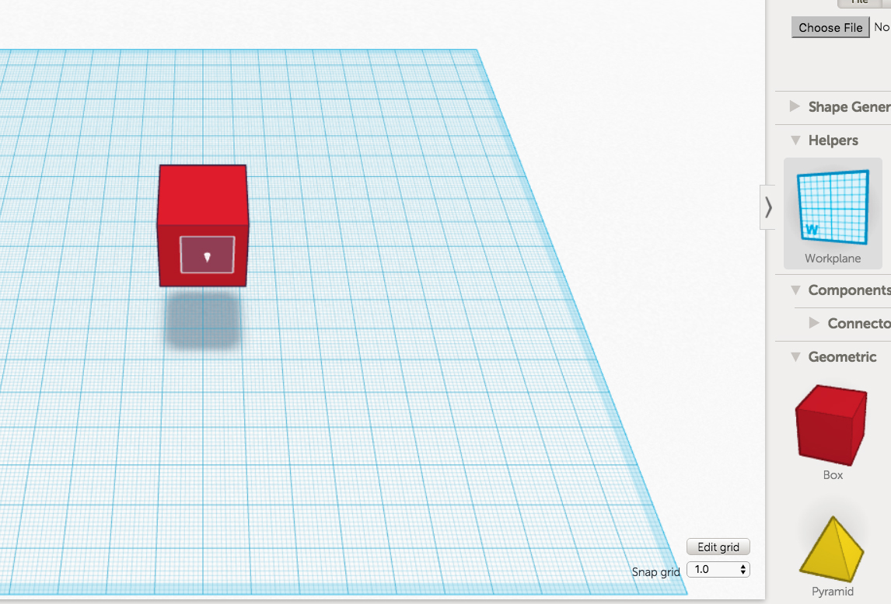The width and height of the screenshot is (891, 604).
Task: Click the Choose File button
Action: pyautogui.click(x=830, y=27)
